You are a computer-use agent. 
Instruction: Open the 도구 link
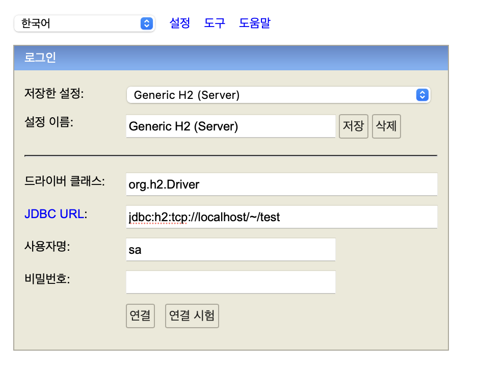(x=215, y=23)
